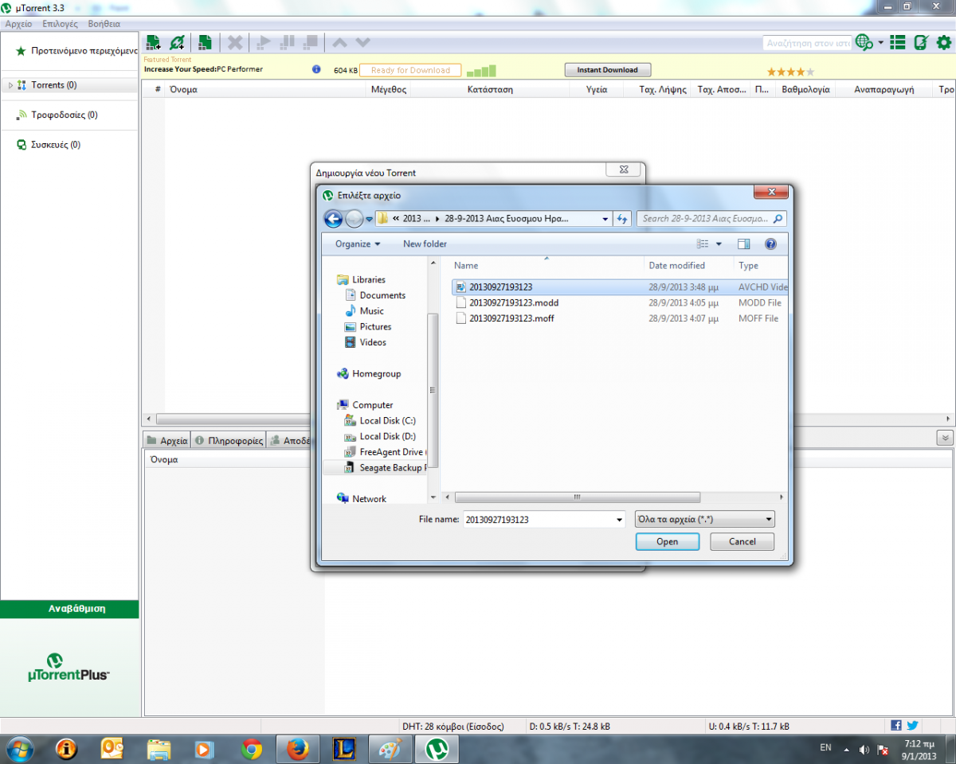The height and width of the screenshot is (764, 956).
Task: Open Google Chrome from the taskbar
Action: click(252, 748)
